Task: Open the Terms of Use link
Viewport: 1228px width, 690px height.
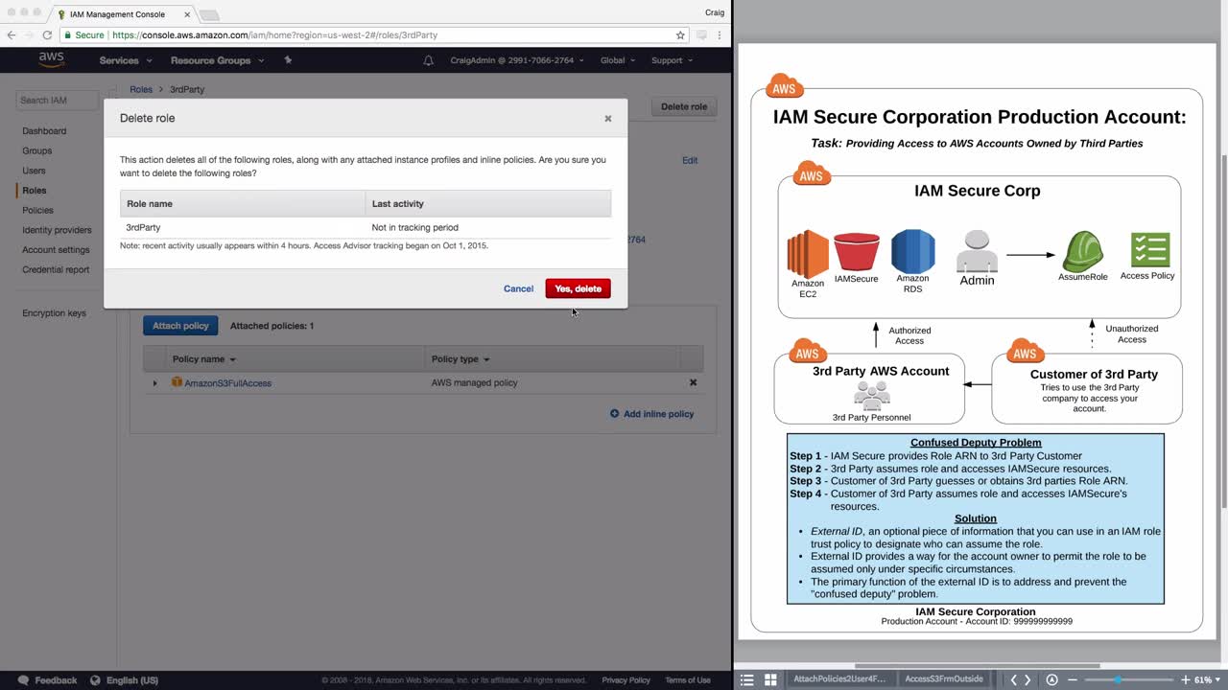Action: click(x=688, y=680)
